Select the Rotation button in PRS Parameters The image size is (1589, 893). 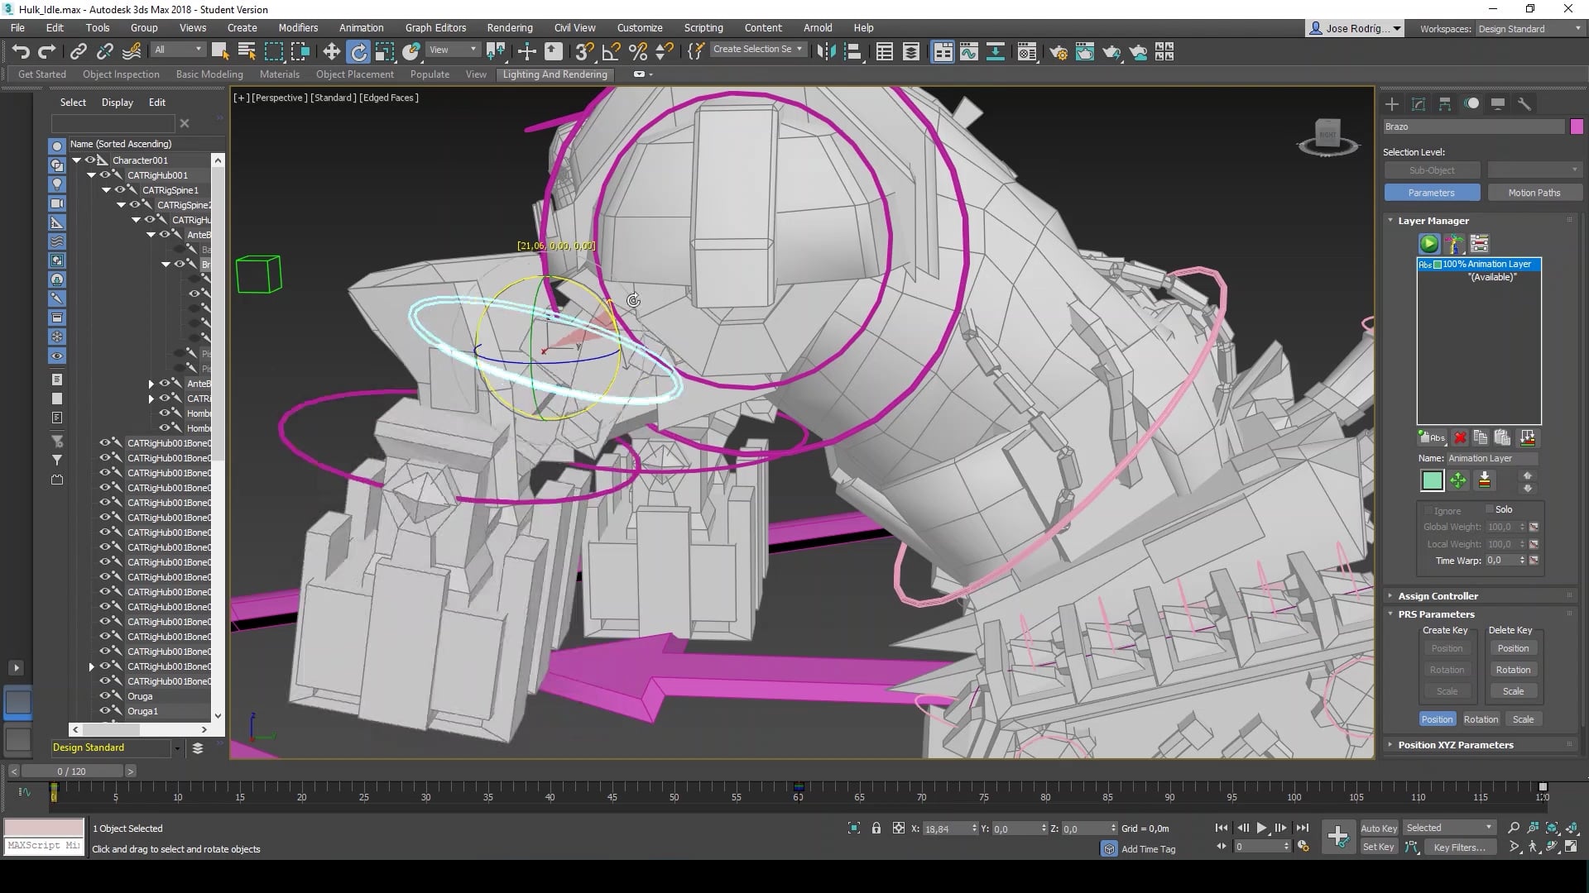click(x=1481, y=719)
